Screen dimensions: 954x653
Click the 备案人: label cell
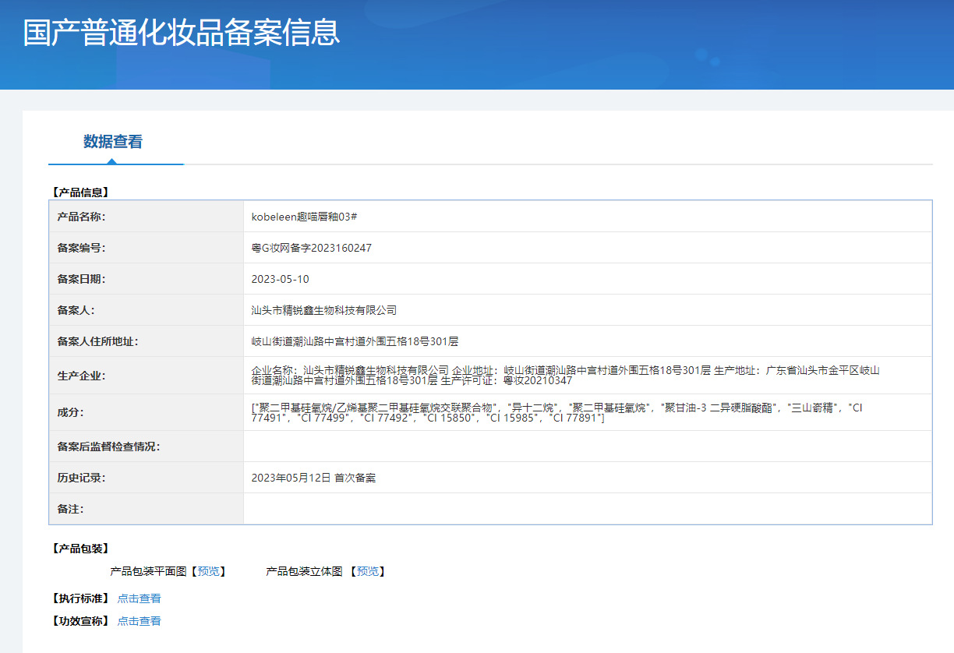coord(147,310)
